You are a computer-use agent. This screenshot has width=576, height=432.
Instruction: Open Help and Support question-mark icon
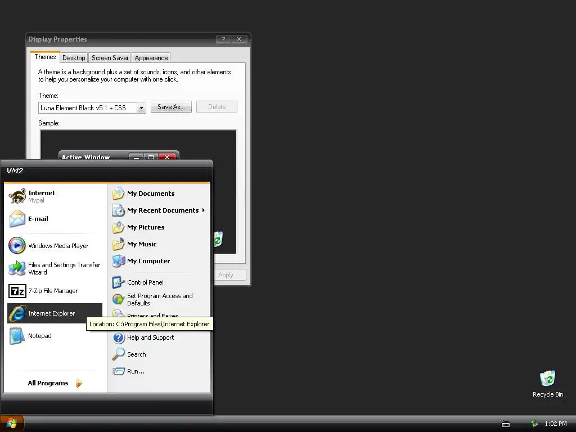[x=118, y=337]
